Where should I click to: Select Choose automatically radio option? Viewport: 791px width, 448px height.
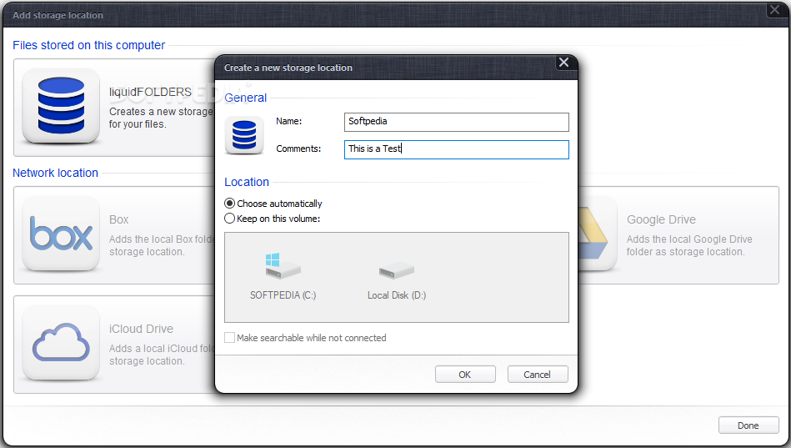point(229,203)
